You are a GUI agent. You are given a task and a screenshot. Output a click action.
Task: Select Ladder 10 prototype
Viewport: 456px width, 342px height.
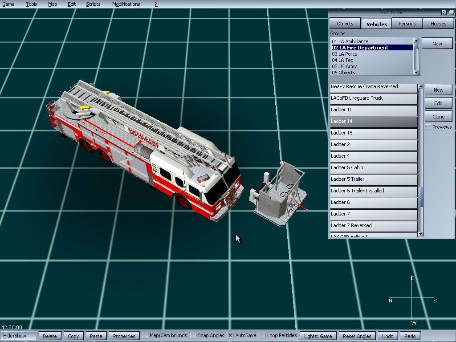pos(374,110)
